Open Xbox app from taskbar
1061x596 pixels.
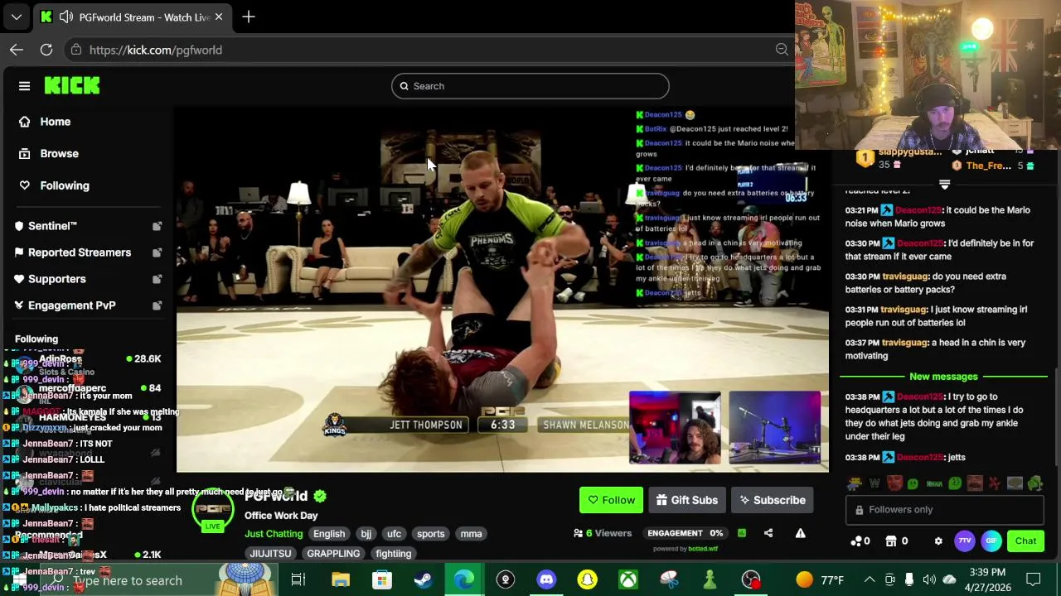[628, 579]
